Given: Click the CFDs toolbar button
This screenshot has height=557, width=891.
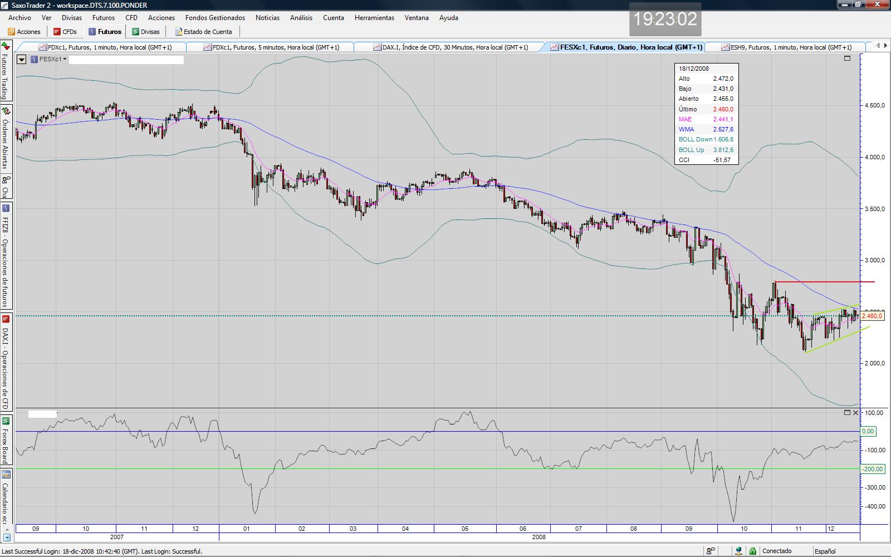Looking at the screenshot, I should tap(65, 32).
